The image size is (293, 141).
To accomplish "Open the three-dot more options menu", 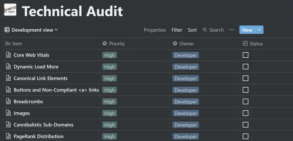I will coord(231,30).
